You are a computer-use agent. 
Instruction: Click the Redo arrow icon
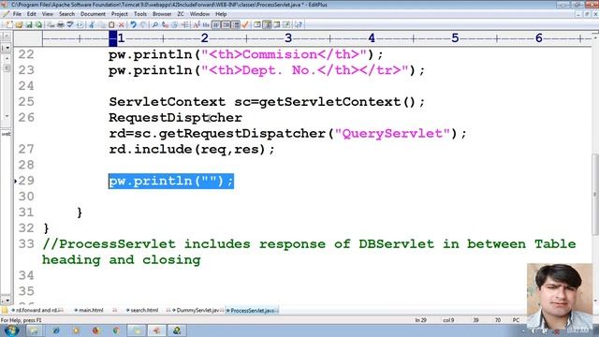(x=143, y=25)
